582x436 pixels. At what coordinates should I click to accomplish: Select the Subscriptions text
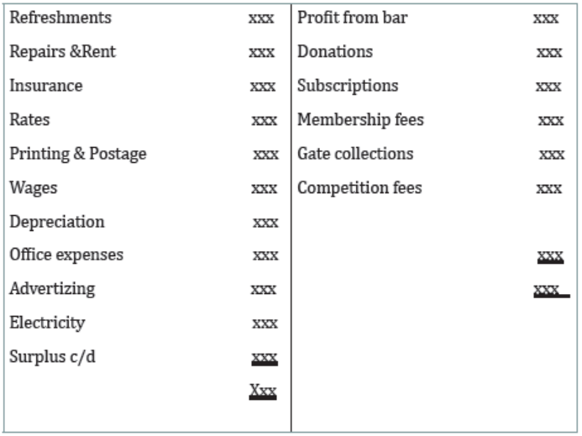pos(348,87)
